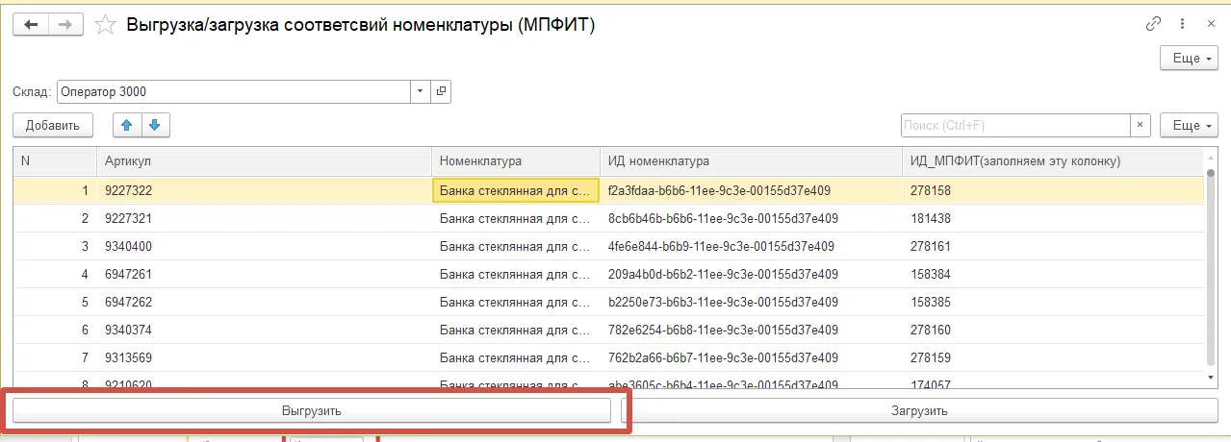This screenshot has height=442, width=1231.
Task: Click the Добавить button
Action: [x=53, y=125]
